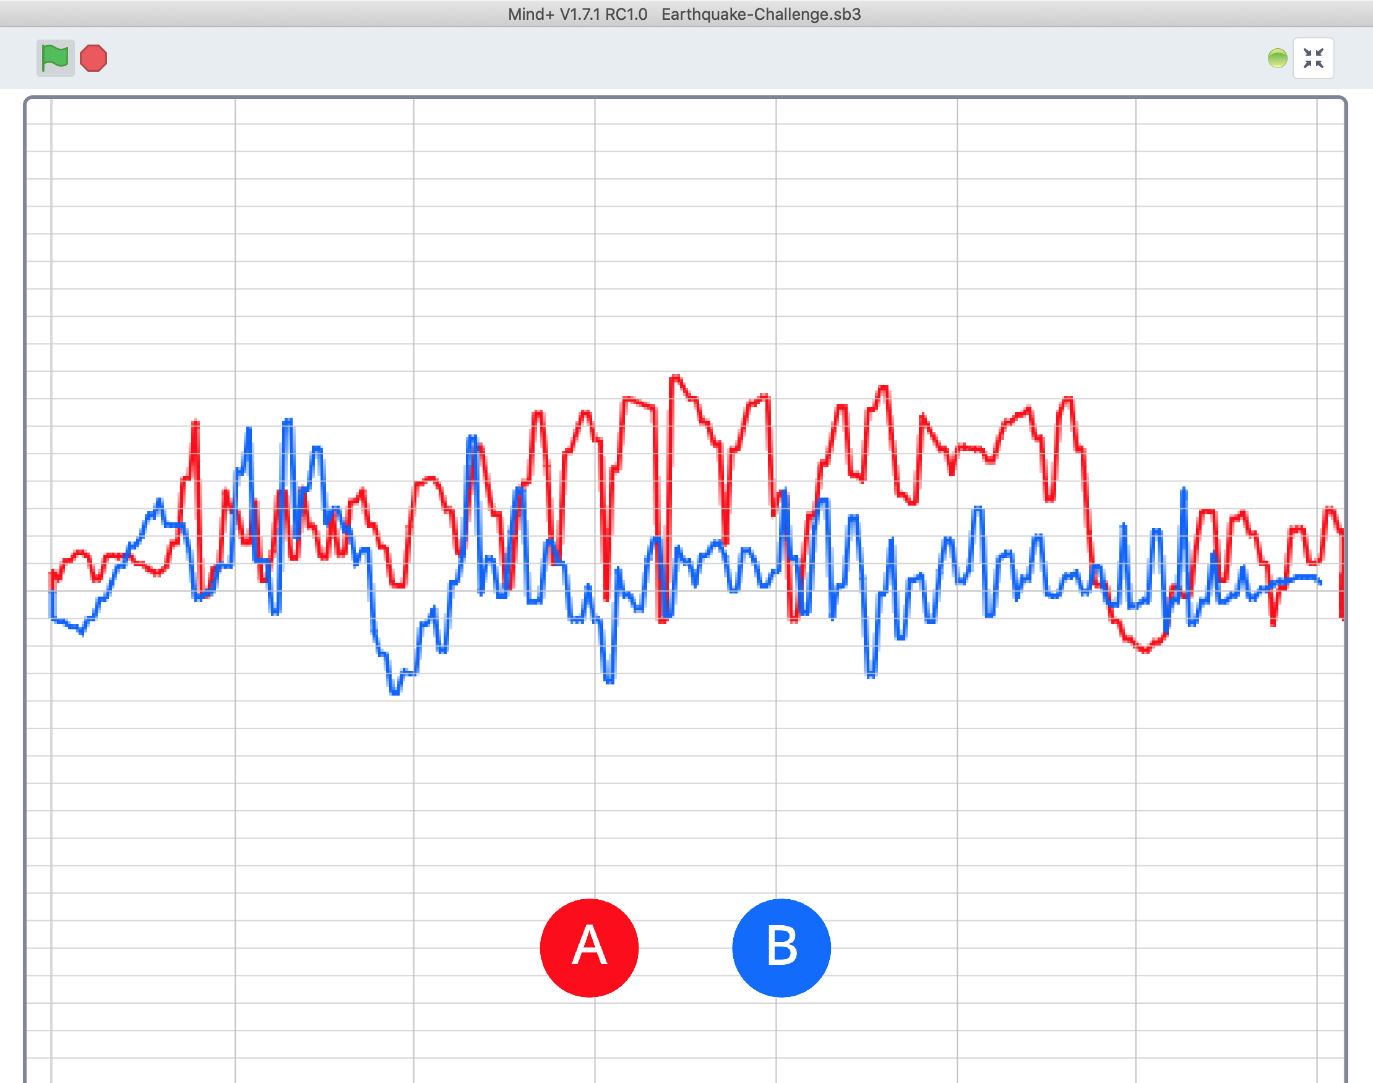Click the top-left corner of stage frame
The height and width of the screenshot is (1083, 1373).
pyautogui.click(x=28, y=100)
